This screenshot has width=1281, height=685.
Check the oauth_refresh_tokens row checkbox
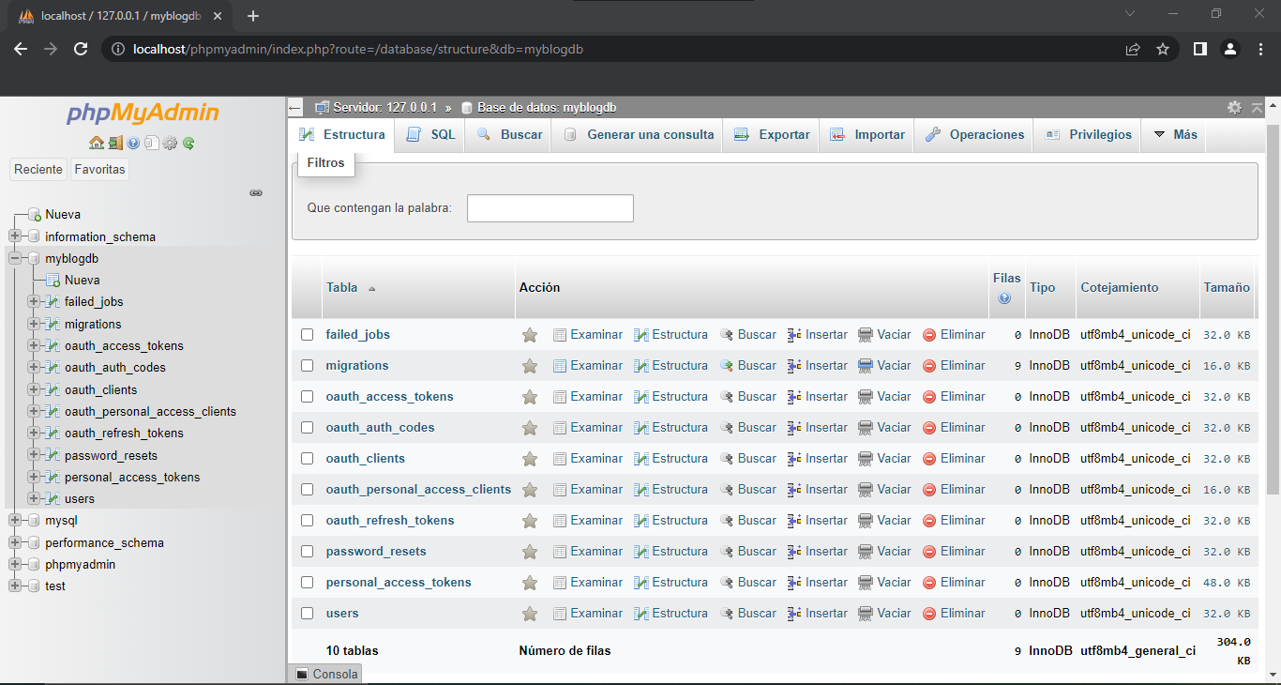(307, 521)
